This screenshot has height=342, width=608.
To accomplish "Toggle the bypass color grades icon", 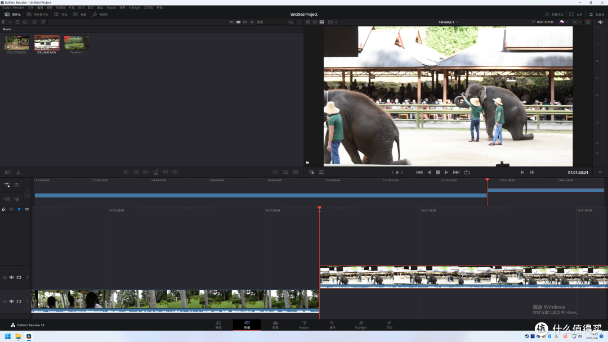I will (588, 22).
